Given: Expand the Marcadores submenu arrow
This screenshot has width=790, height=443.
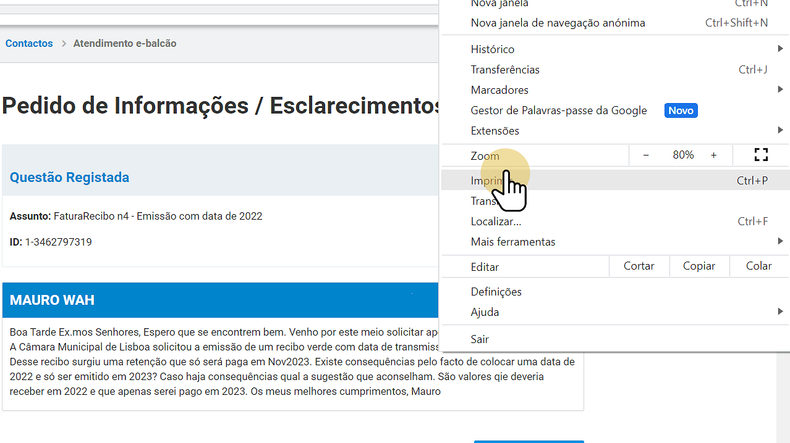Looking at the screenshot, I should (780, 89).
